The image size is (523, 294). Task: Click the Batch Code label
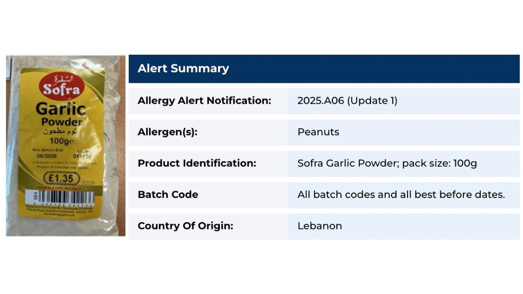click(168, 194)
